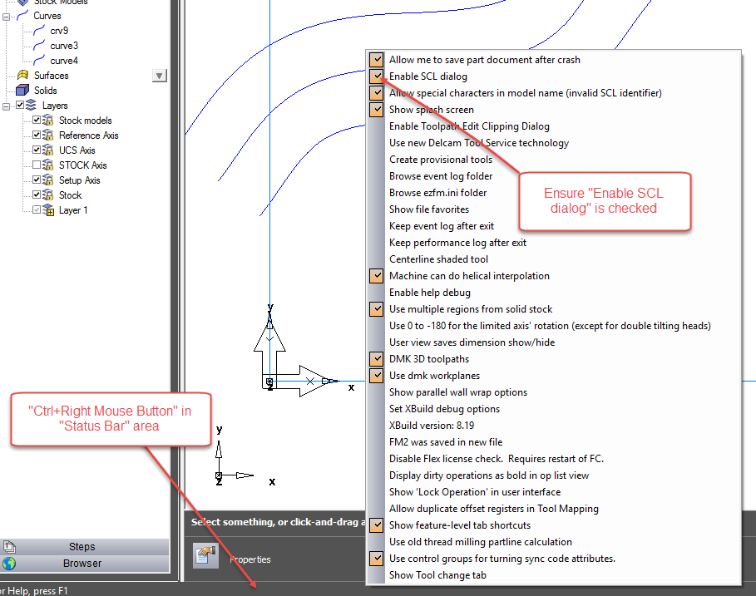Screen dimensions: 756x596
Task: Open the dropdown arrow beside the tree panel
Action: tap(159, 76)
